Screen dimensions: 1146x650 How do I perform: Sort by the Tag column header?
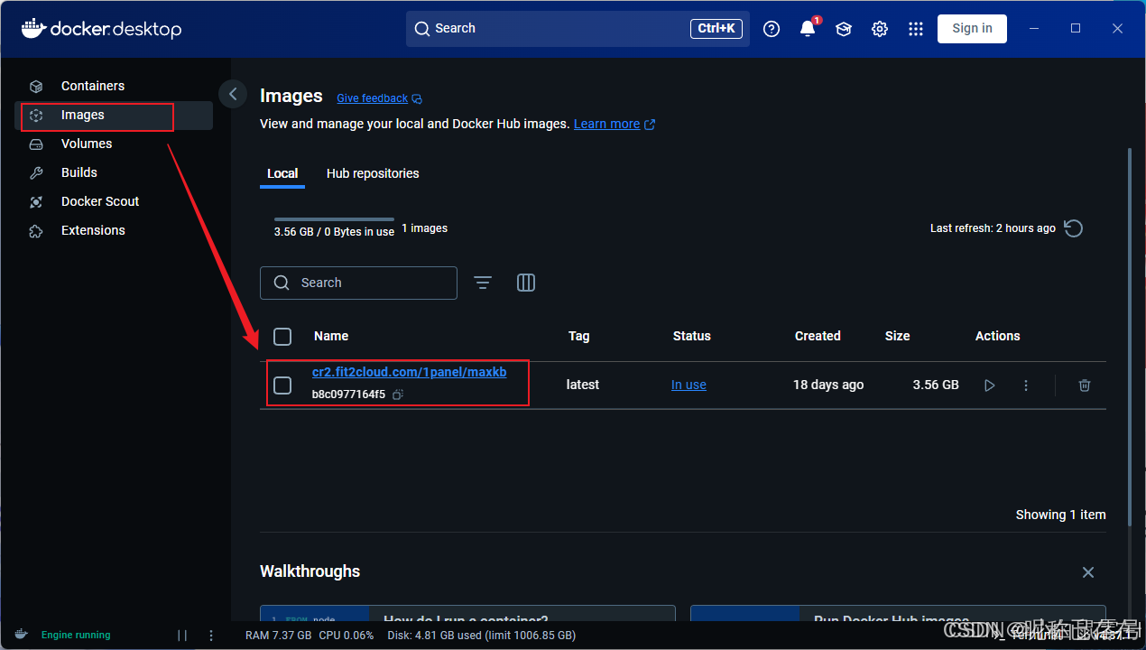point(579,336)
